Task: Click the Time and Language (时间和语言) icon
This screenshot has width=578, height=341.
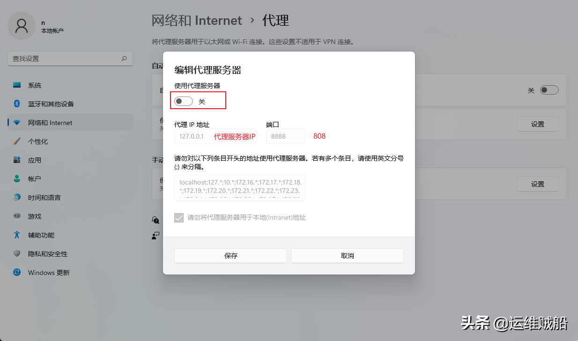Action: [x=17, y=198]
